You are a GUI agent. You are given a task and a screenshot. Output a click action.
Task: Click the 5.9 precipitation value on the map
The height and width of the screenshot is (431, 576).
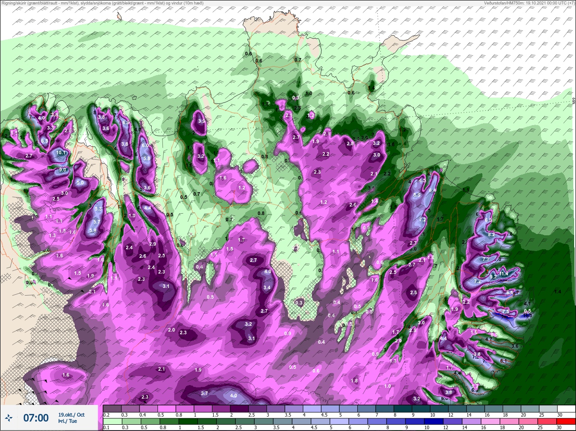(x=93, y=230)
